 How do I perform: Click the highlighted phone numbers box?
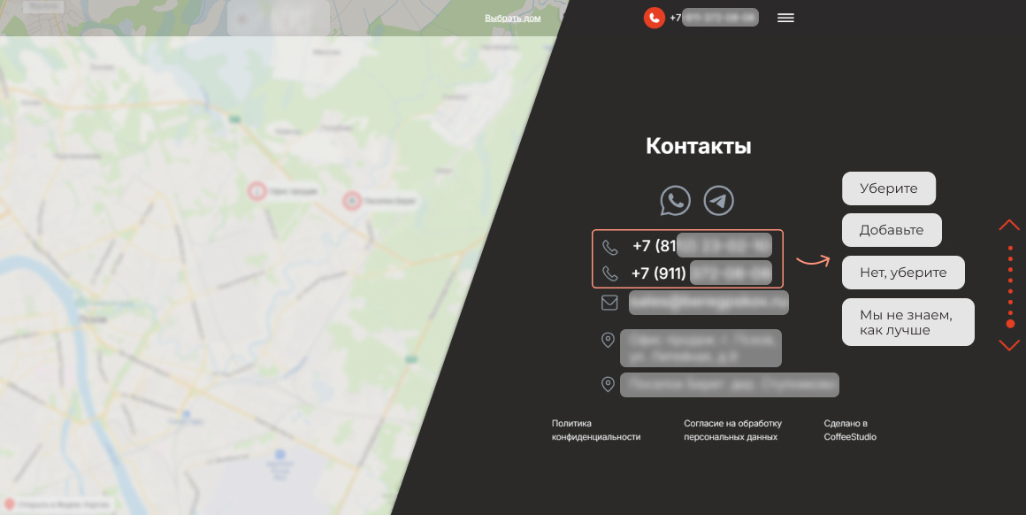tap(688, 259)
